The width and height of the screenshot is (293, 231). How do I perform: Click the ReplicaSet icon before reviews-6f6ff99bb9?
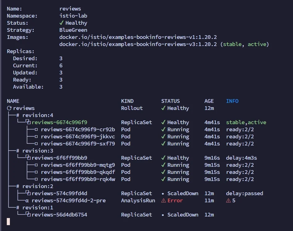28,157
